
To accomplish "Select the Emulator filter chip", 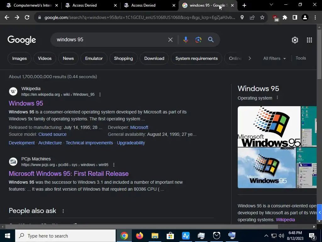I will point(94,58).
